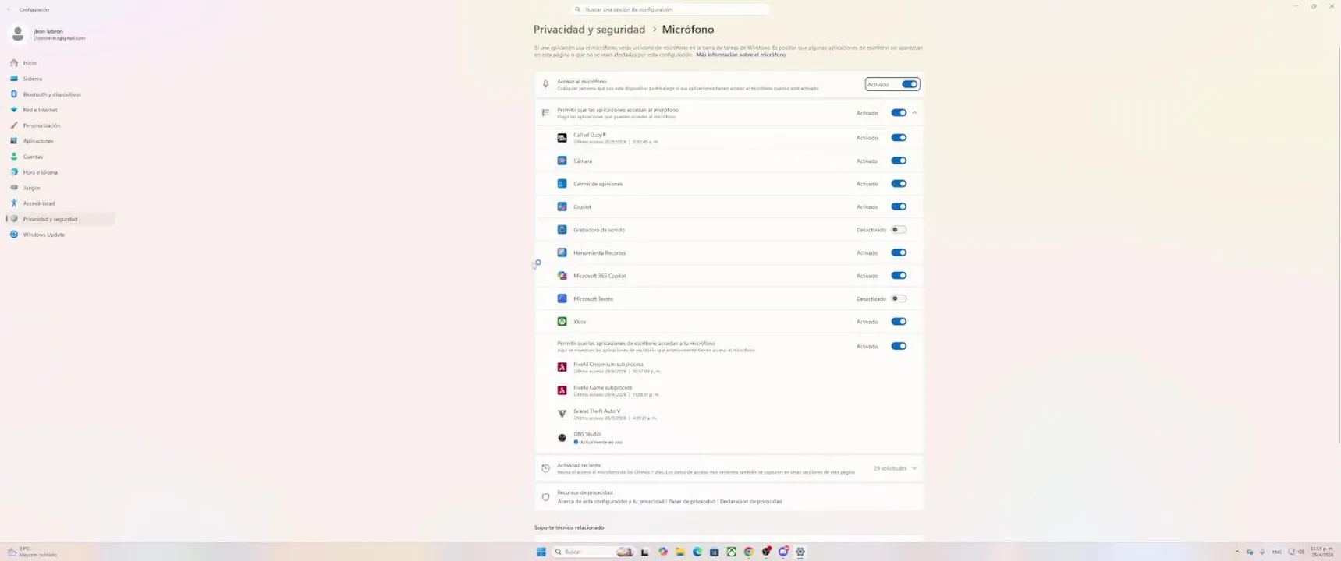The width and height of the screenshot is (1341, 561).
Task: Click the OBS Studio icon in list
Action: (x=562, y=438)
